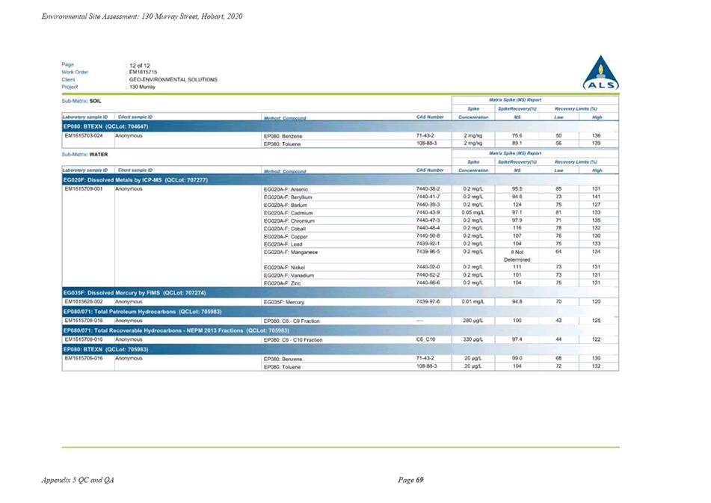Click compound 'EG020A-F: Vanadium'
Viewport: 711px width, 503px height.
click(x=289, y=276)
